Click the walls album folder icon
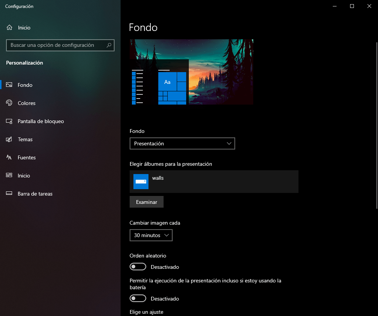Screen dimensions: 378x316 [141, 182]
